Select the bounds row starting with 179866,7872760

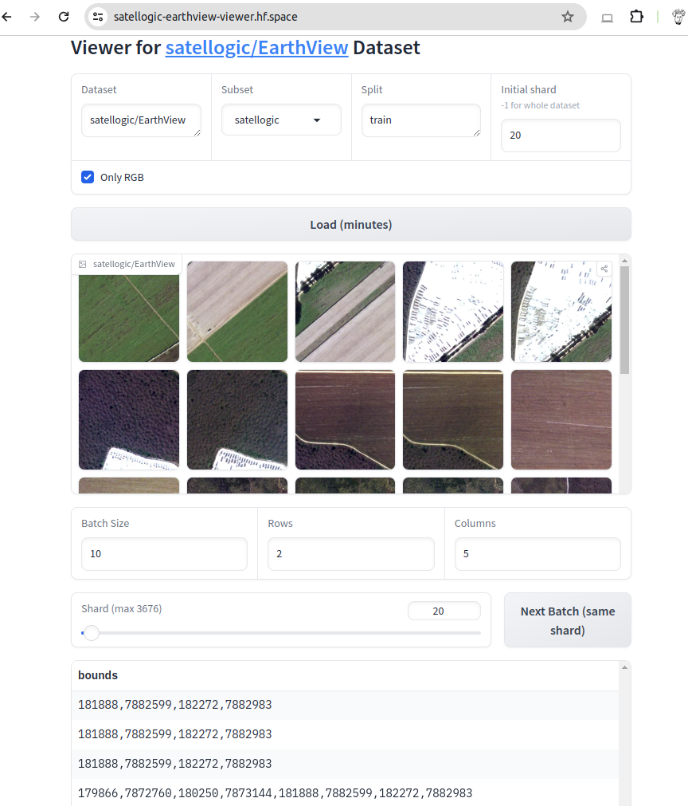[x=345, y=793]
